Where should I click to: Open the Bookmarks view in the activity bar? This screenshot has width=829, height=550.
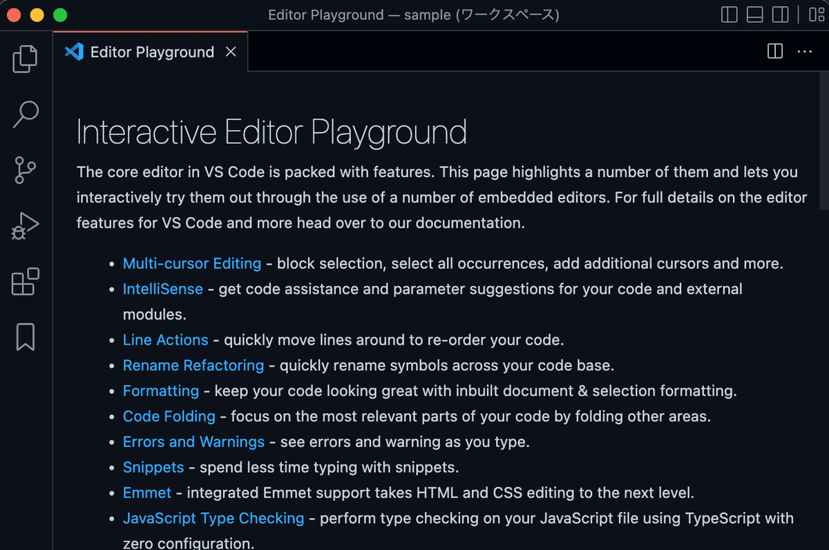26,336
